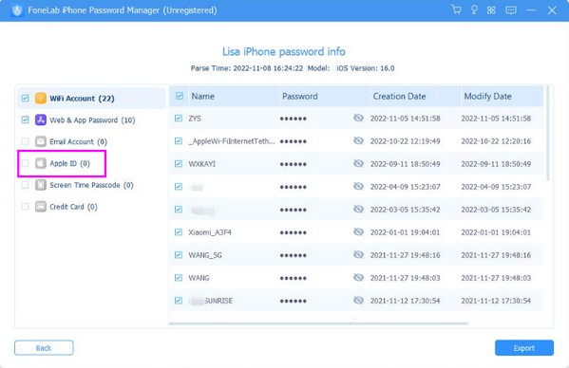Show the WANG network password
This screenshot has width=569, height=368.
click(358, 278)
